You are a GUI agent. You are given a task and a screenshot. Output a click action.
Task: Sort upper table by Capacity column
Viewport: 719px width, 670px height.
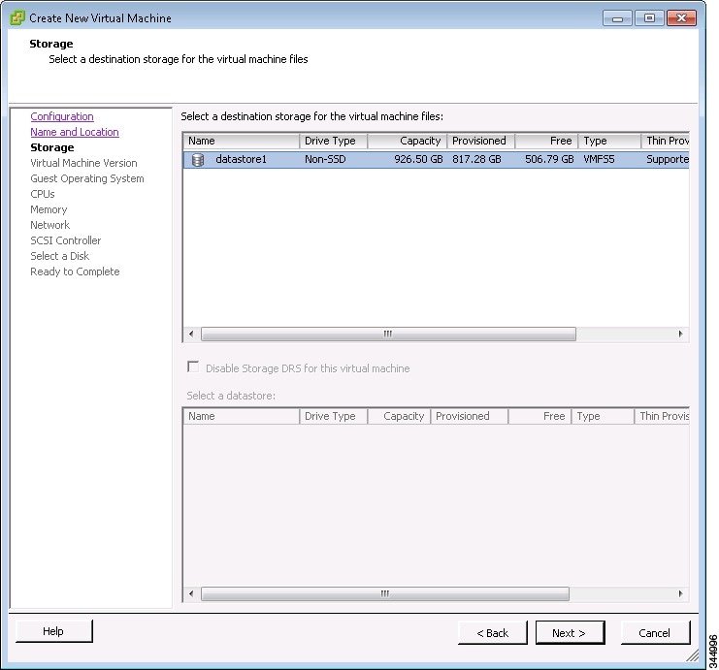[408, 141]
